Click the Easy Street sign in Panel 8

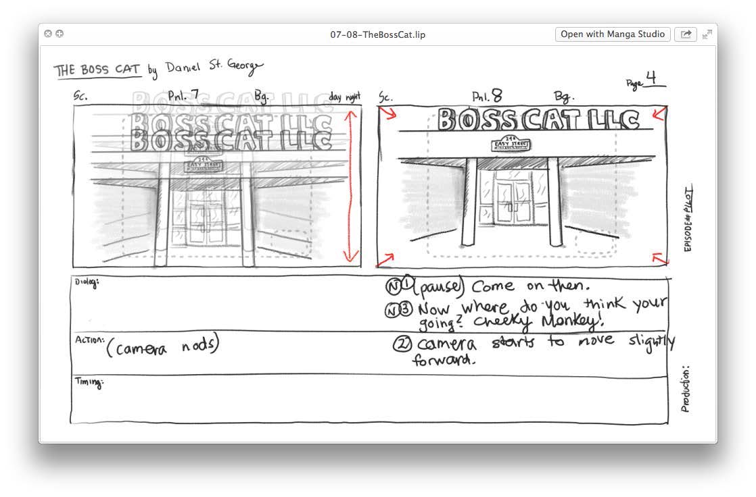tap(509, 143)
